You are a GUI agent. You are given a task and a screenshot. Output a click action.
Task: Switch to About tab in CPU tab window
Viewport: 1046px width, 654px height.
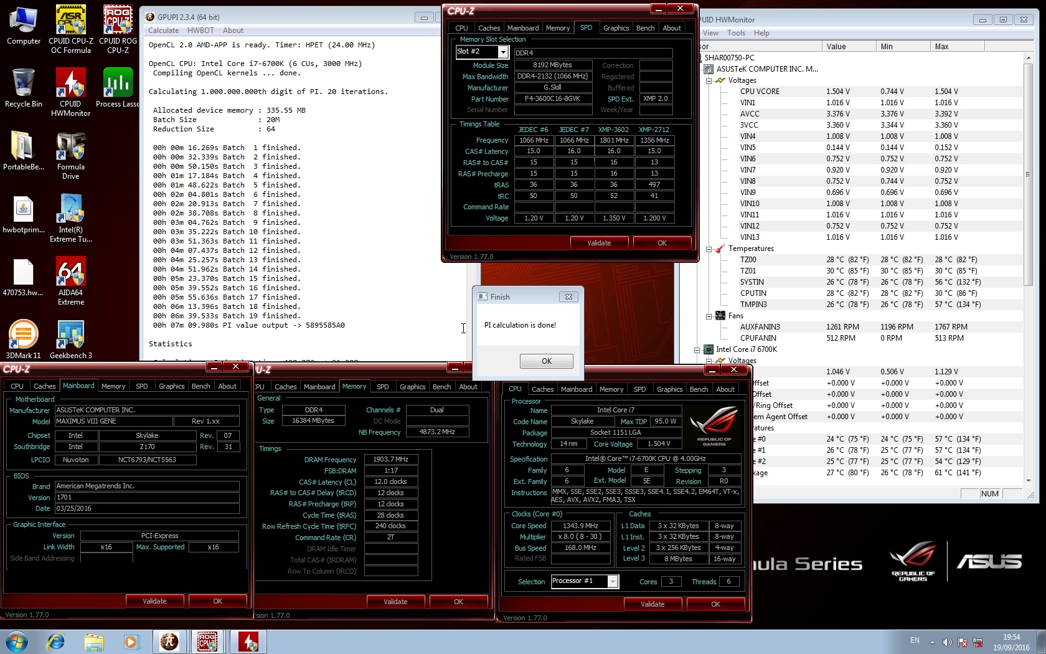pos(725,389)
